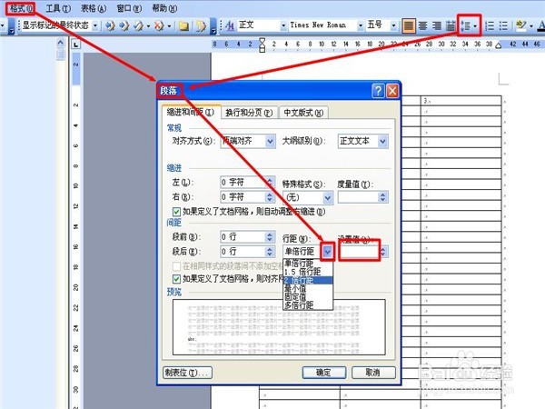This screenshot has width=545, height=409.
Task: Open the 对齐方式 dropdown
Action: 270,141
